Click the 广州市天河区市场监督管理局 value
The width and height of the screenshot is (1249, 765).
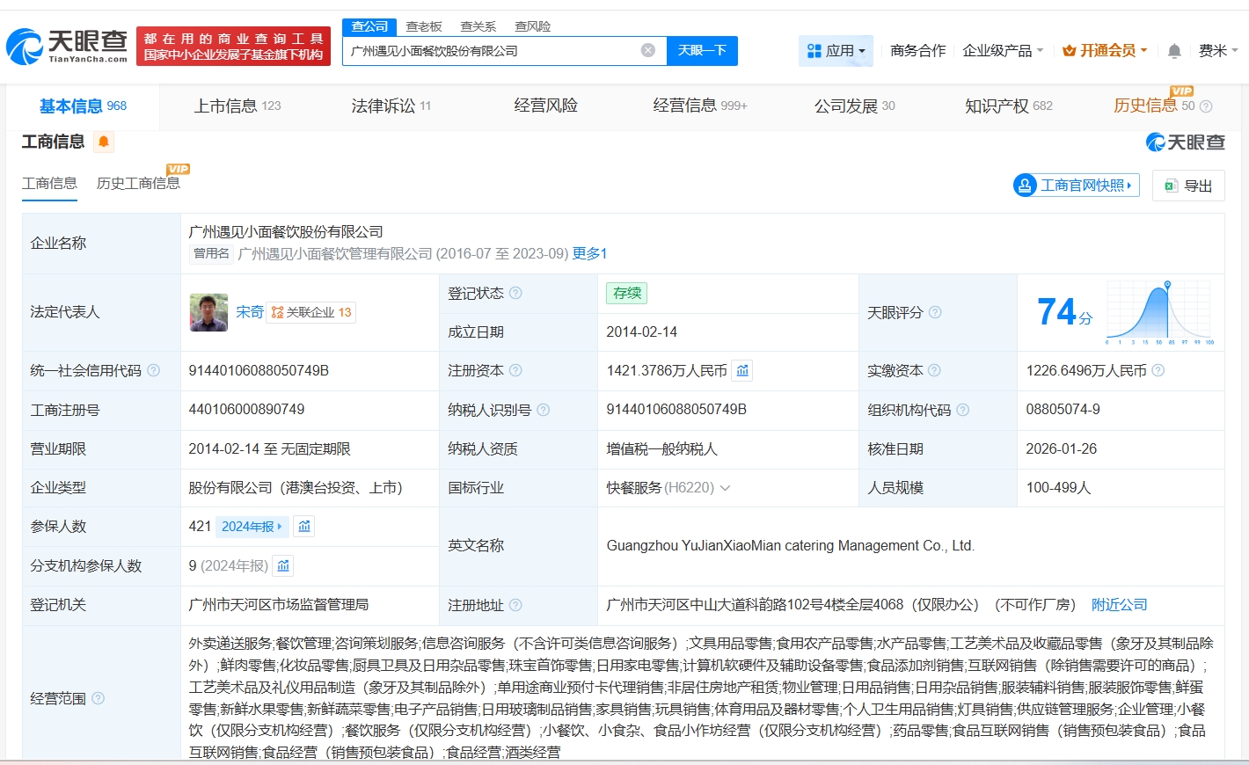tap(279, 604)
